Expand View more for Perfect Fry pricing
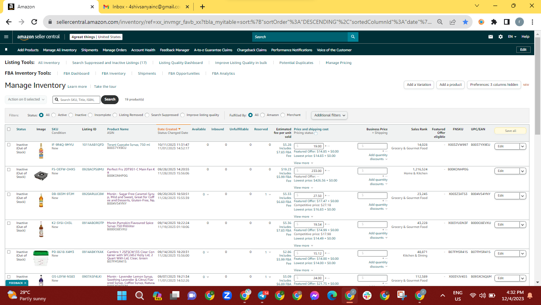Viewport: 541px width, 305px height. click(303, 187)
